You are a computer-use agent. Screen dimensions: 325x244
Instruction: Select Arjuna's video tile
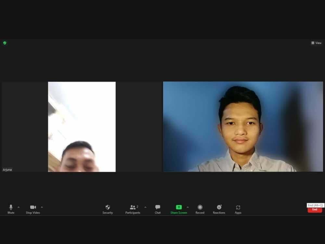click(x=82, y=127)
